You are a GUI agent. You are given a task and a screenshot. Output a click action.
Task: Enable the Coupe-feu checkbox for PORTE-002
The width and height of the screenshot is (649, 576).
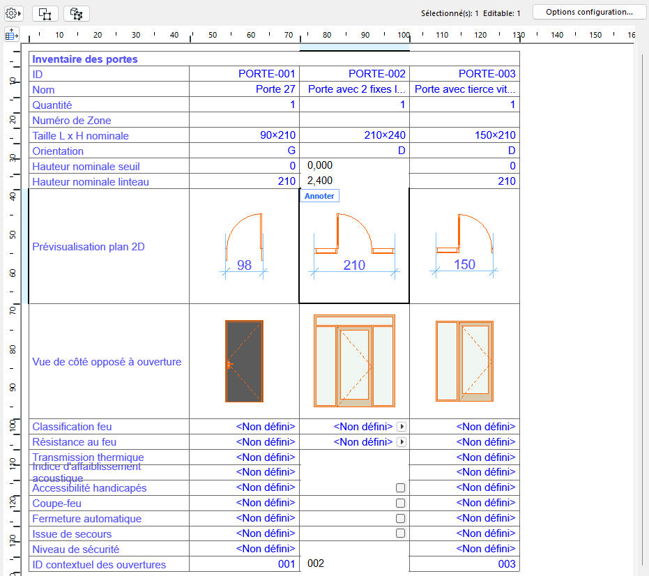tap(401, 503)
